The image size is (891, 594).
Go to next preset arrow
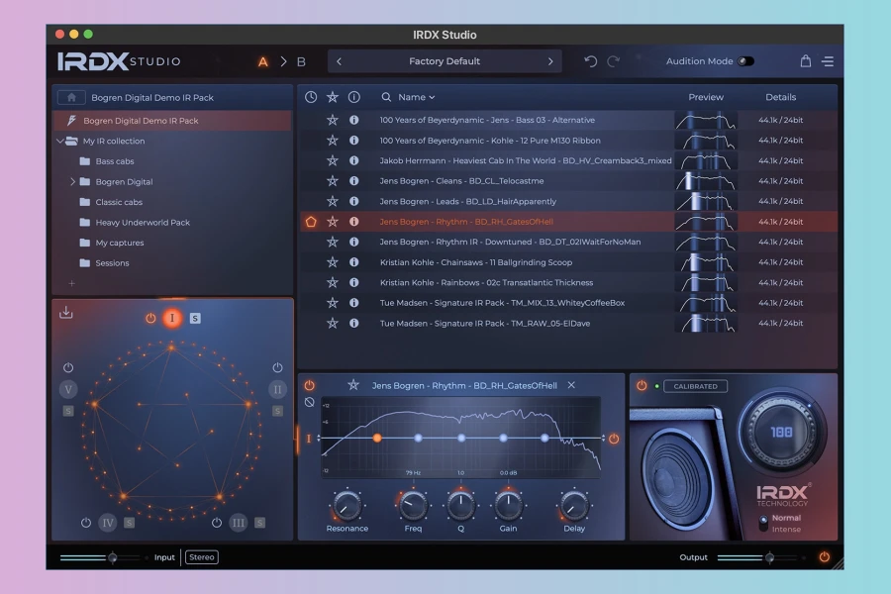point(550,61)
